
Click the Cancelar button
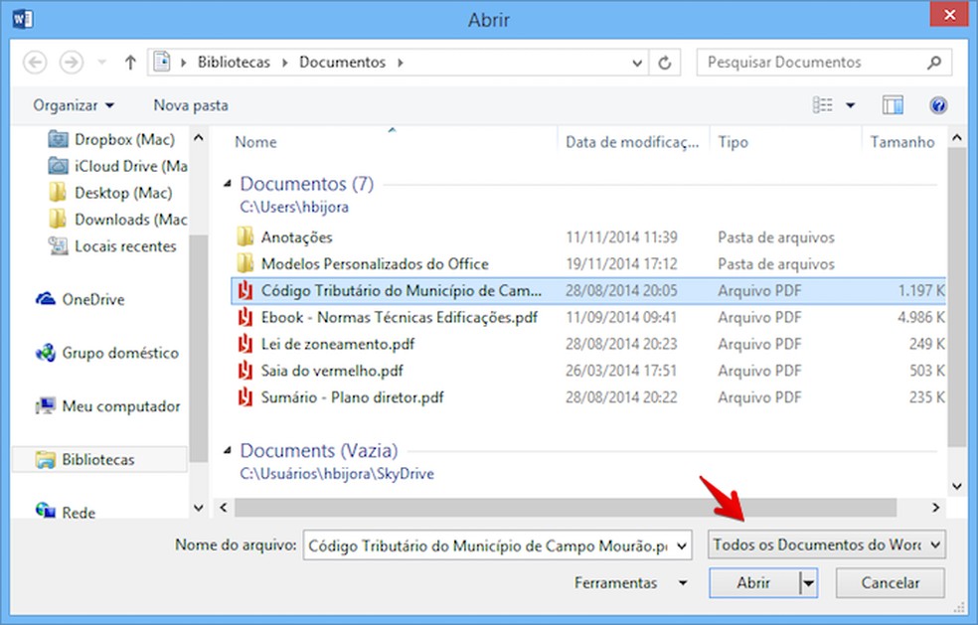pos(890,583)
